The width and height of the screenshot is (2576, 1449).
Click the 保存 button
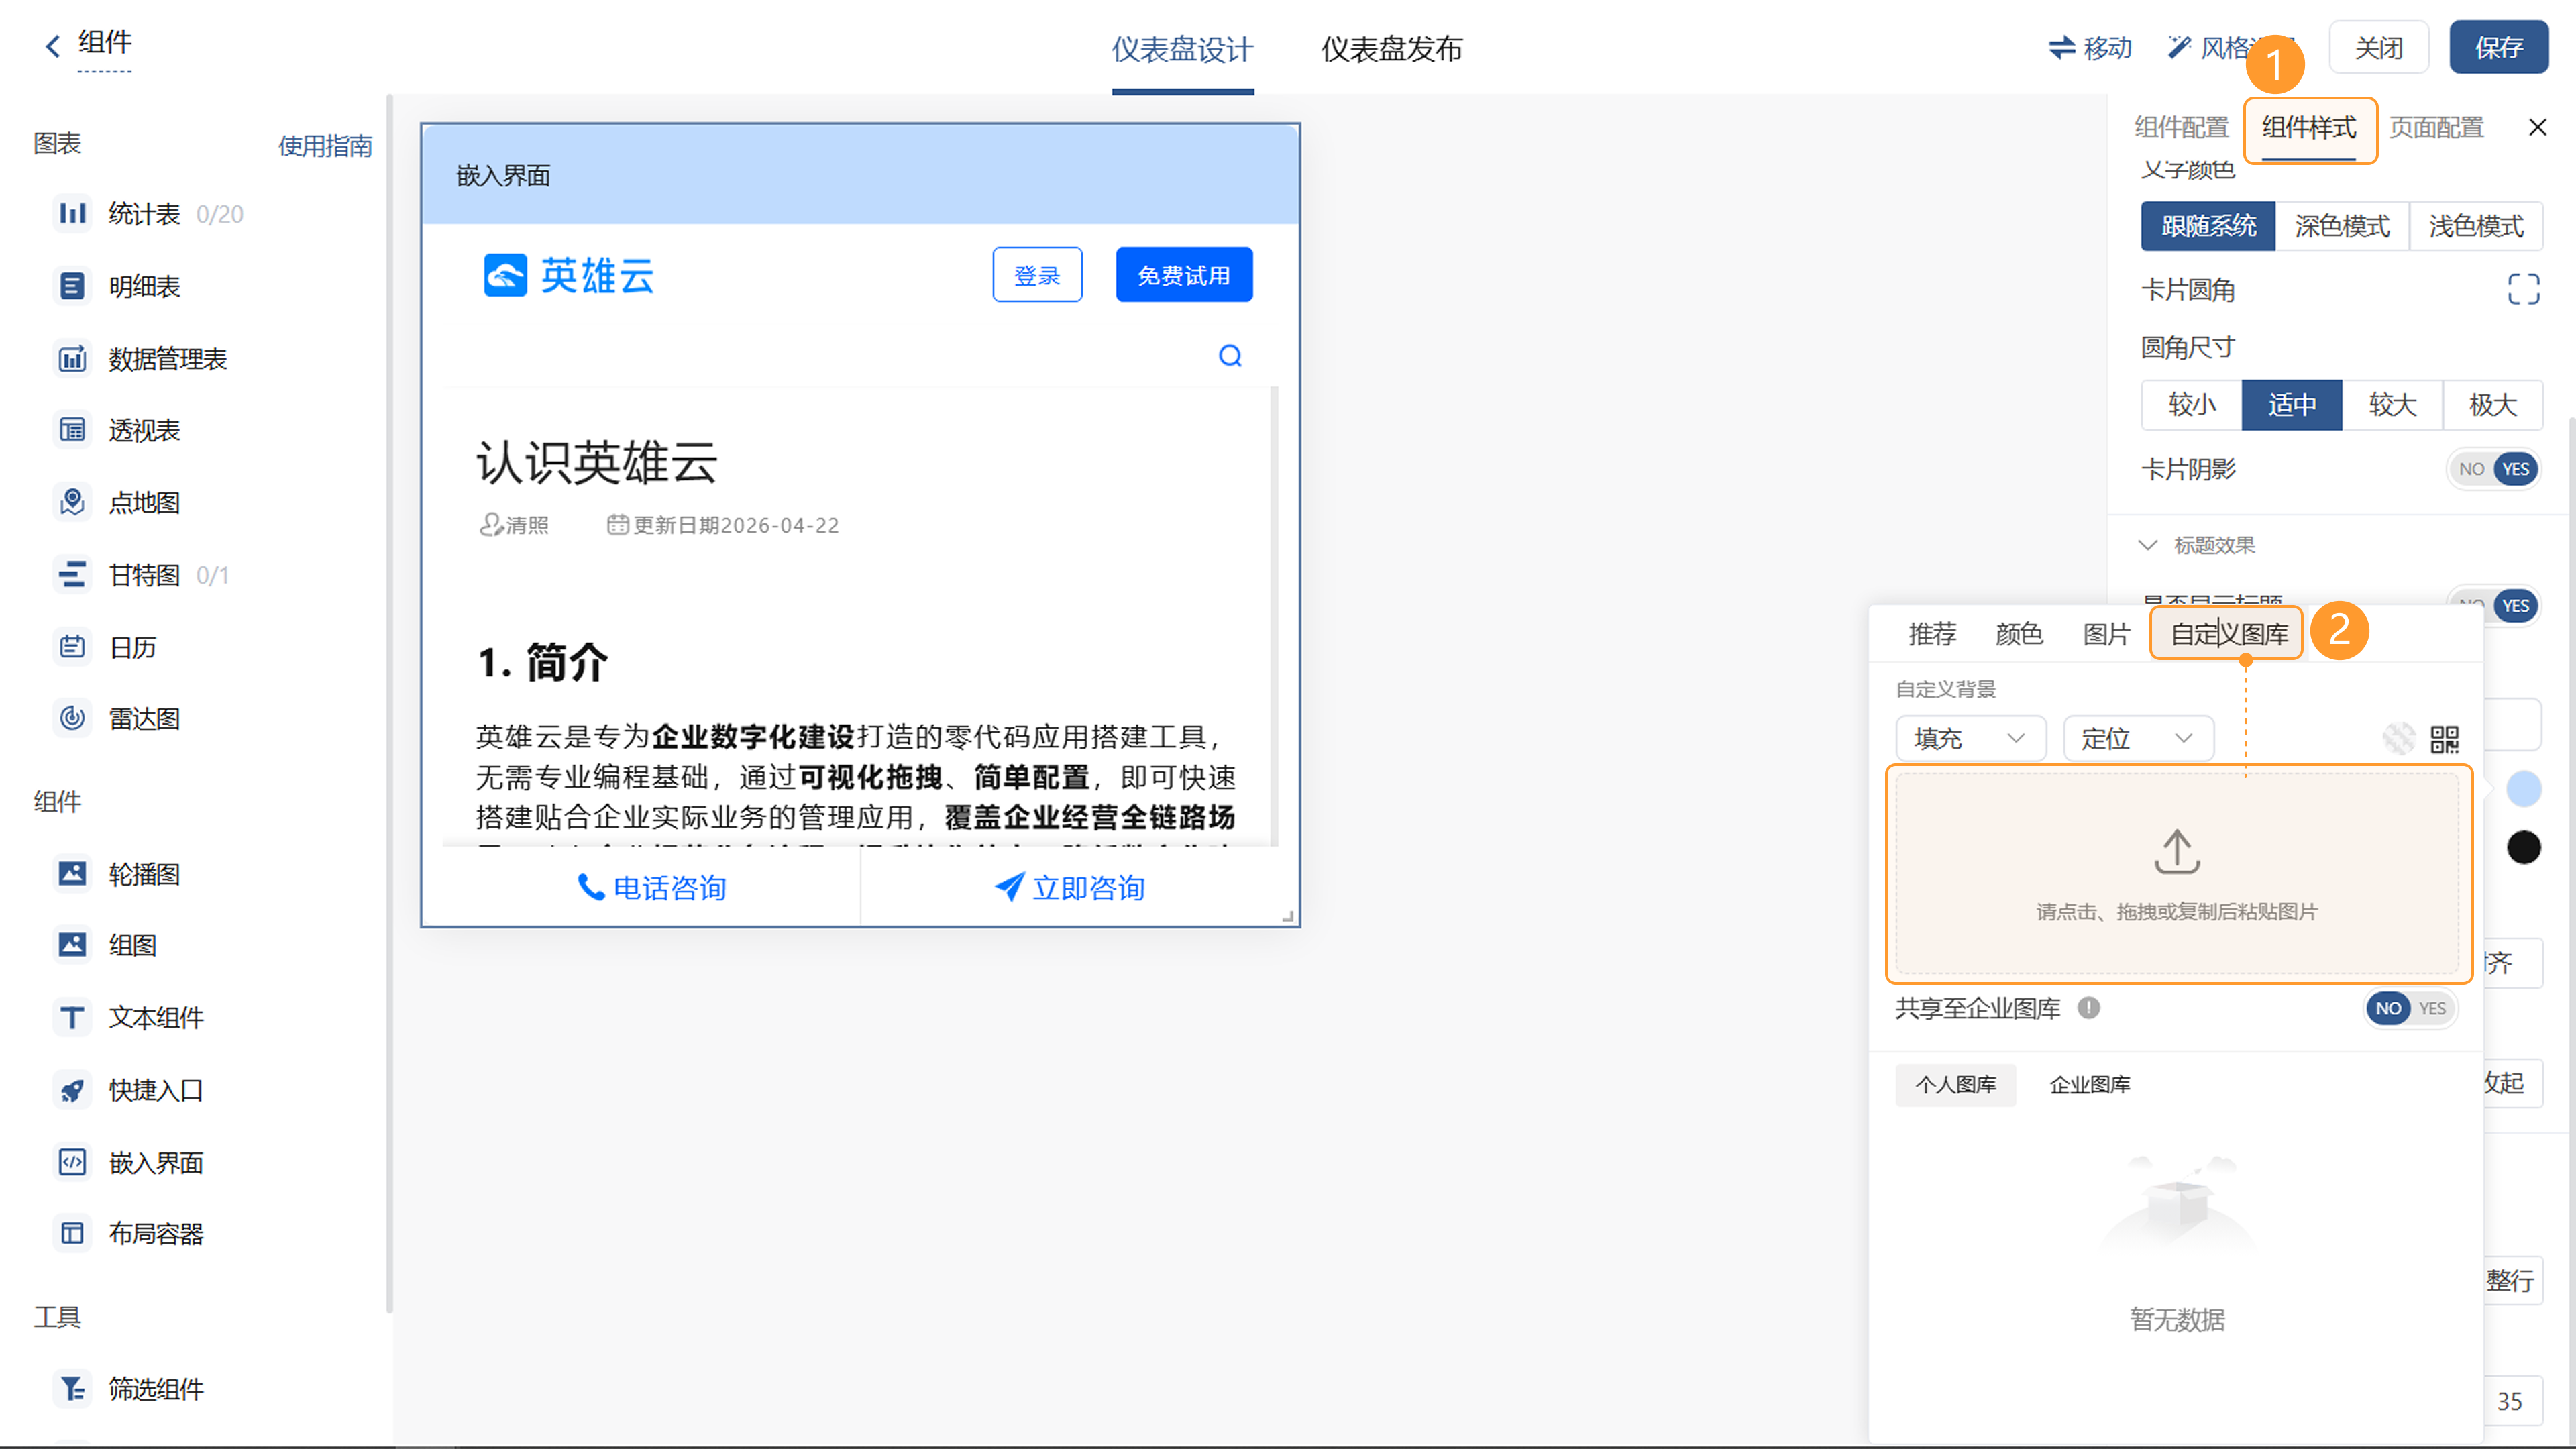pyautogui.click(x=2499, y=47)
